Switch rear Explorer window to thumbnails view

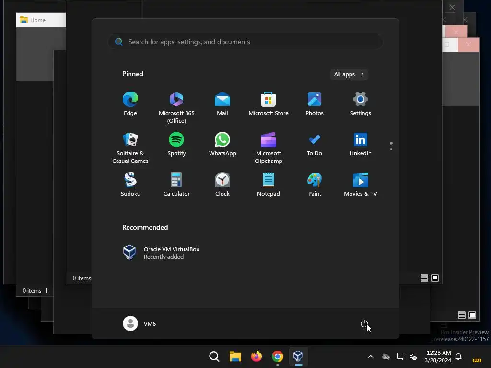pos(472,315)
